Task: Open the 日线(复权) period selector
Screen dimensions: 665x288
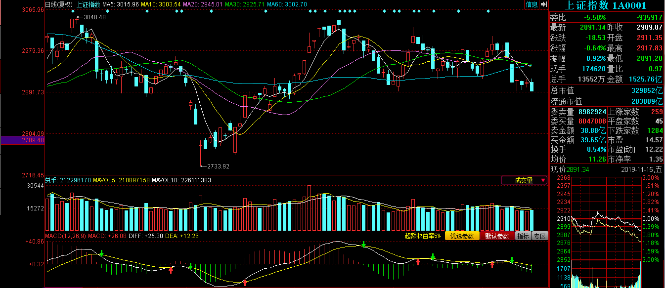Action: coord(59,4)
